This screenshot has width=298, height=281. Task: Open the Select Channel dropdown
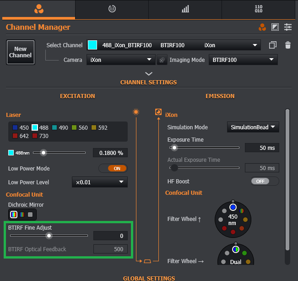tap(174, 45)
